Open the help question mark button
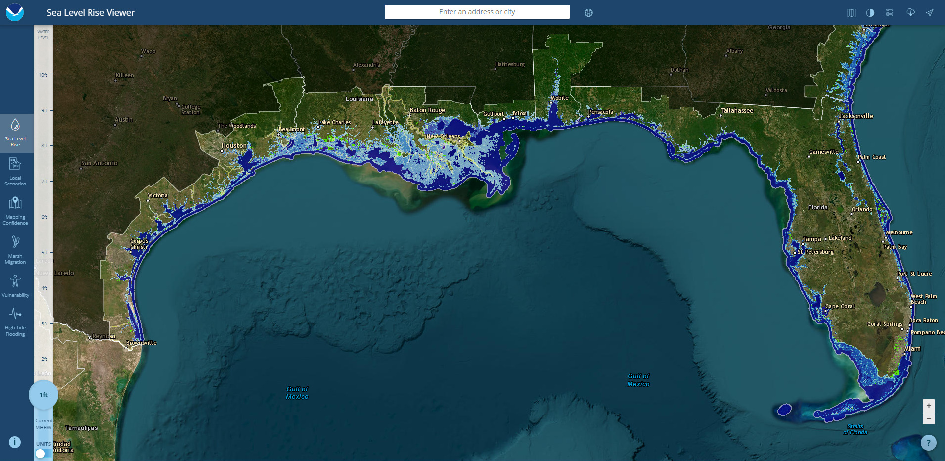The height and width of the screenshot is (461, 945). pyautogui.click(x=928, y=443)
